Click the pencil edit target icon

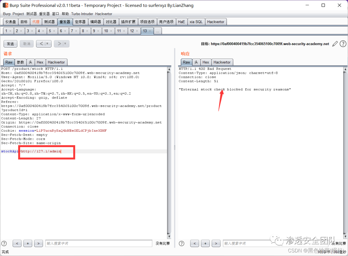[335, 44]
